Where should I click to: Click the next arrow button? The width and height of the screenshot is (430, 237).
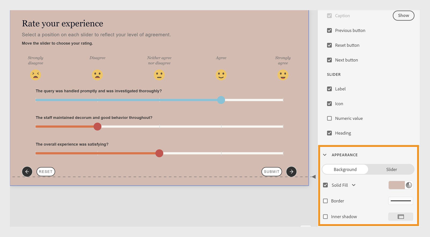[292, 172]
